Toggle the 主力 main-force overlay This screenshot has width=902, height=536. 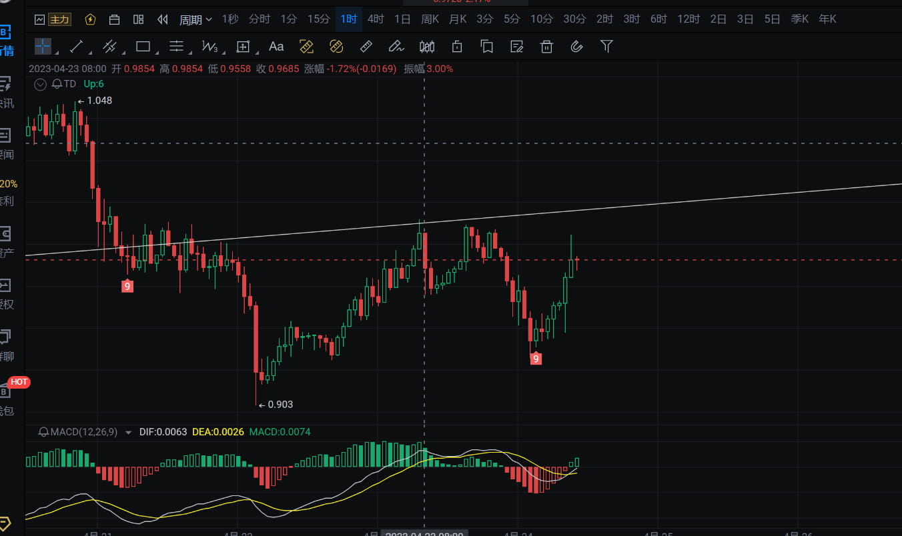tap(60, 19)
